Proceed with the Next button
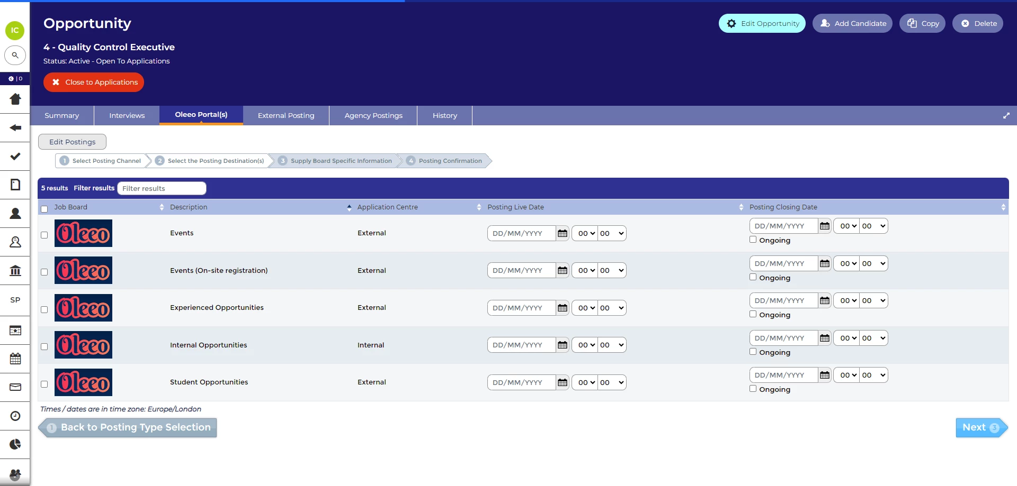Viewport: 1017px width, 486px height. (x=981, y=427)
